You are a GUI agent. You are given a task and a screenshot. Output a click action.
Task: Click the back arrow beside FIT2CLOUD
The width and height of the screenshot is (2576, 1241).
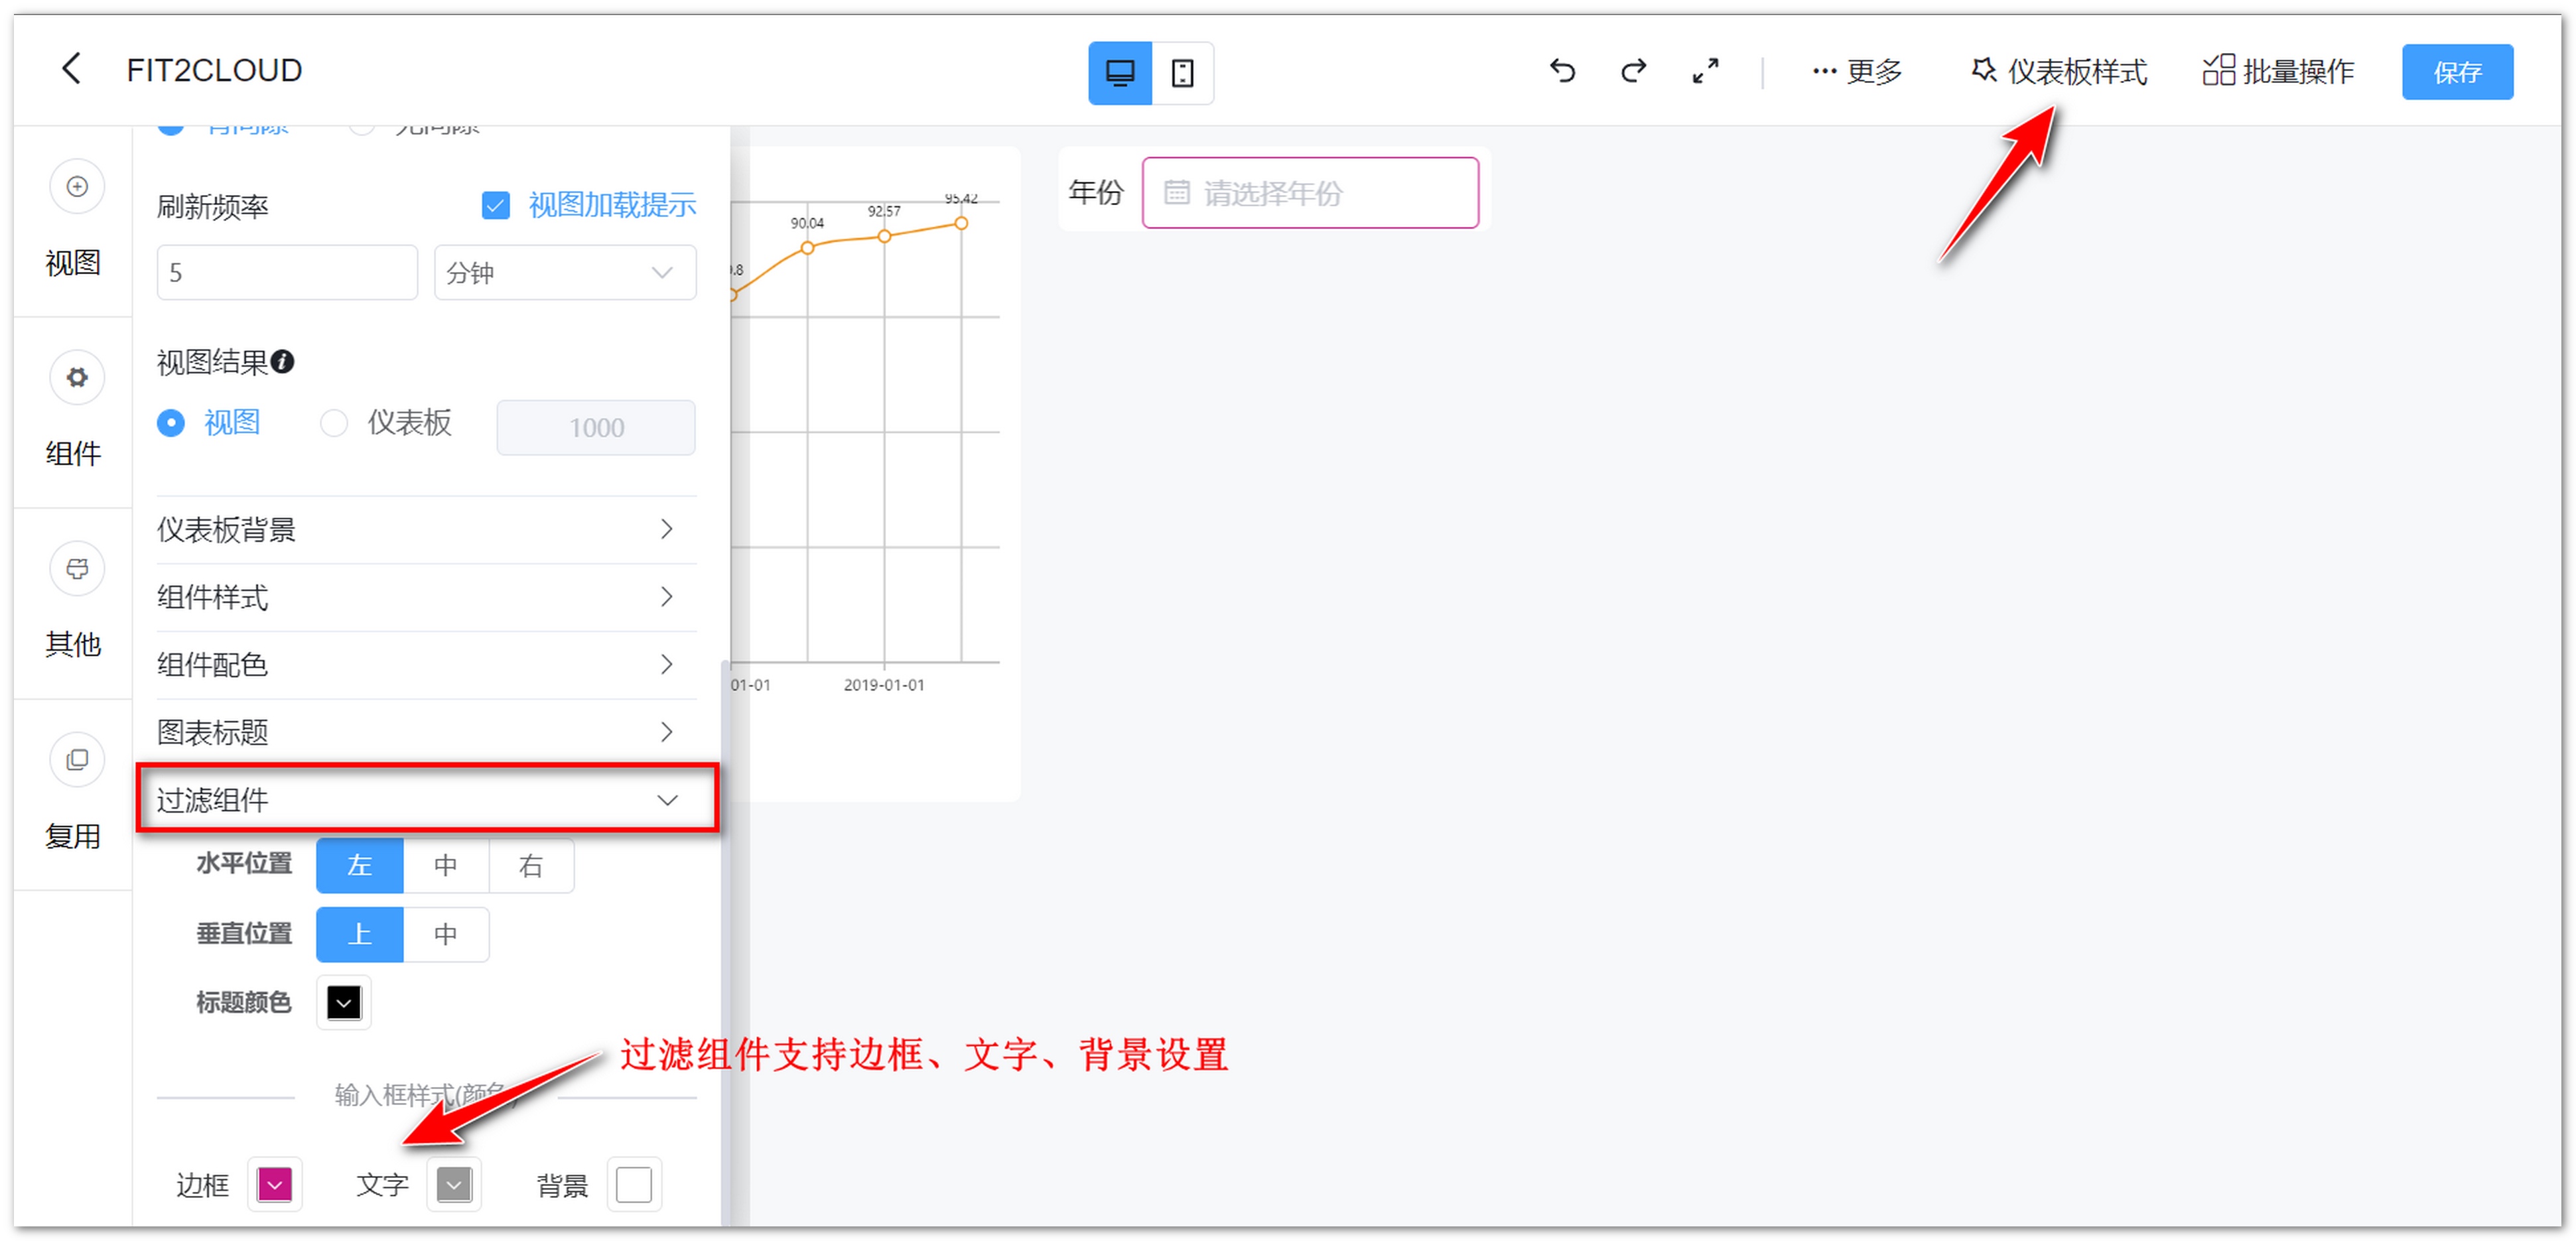point(71,69)
